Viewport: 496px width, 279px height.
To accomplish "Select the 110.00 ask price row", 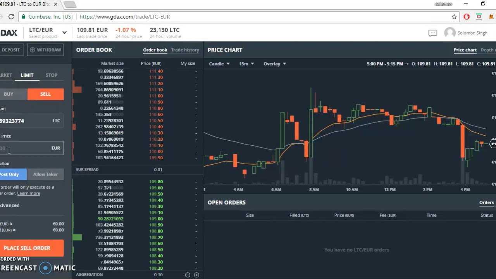I will point(137,152).
